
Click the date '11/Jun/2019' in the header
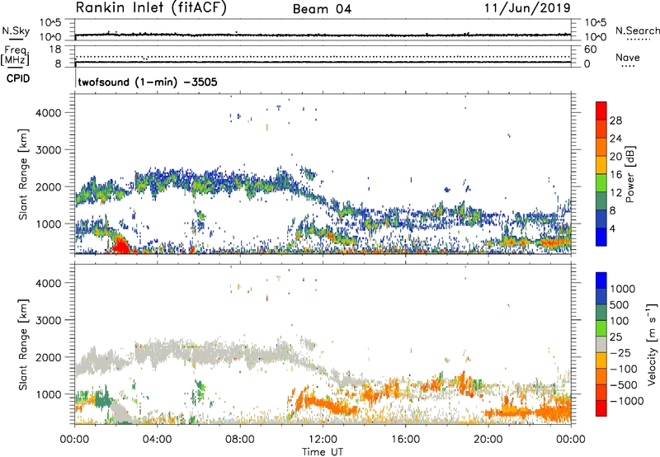coord(527,7)
